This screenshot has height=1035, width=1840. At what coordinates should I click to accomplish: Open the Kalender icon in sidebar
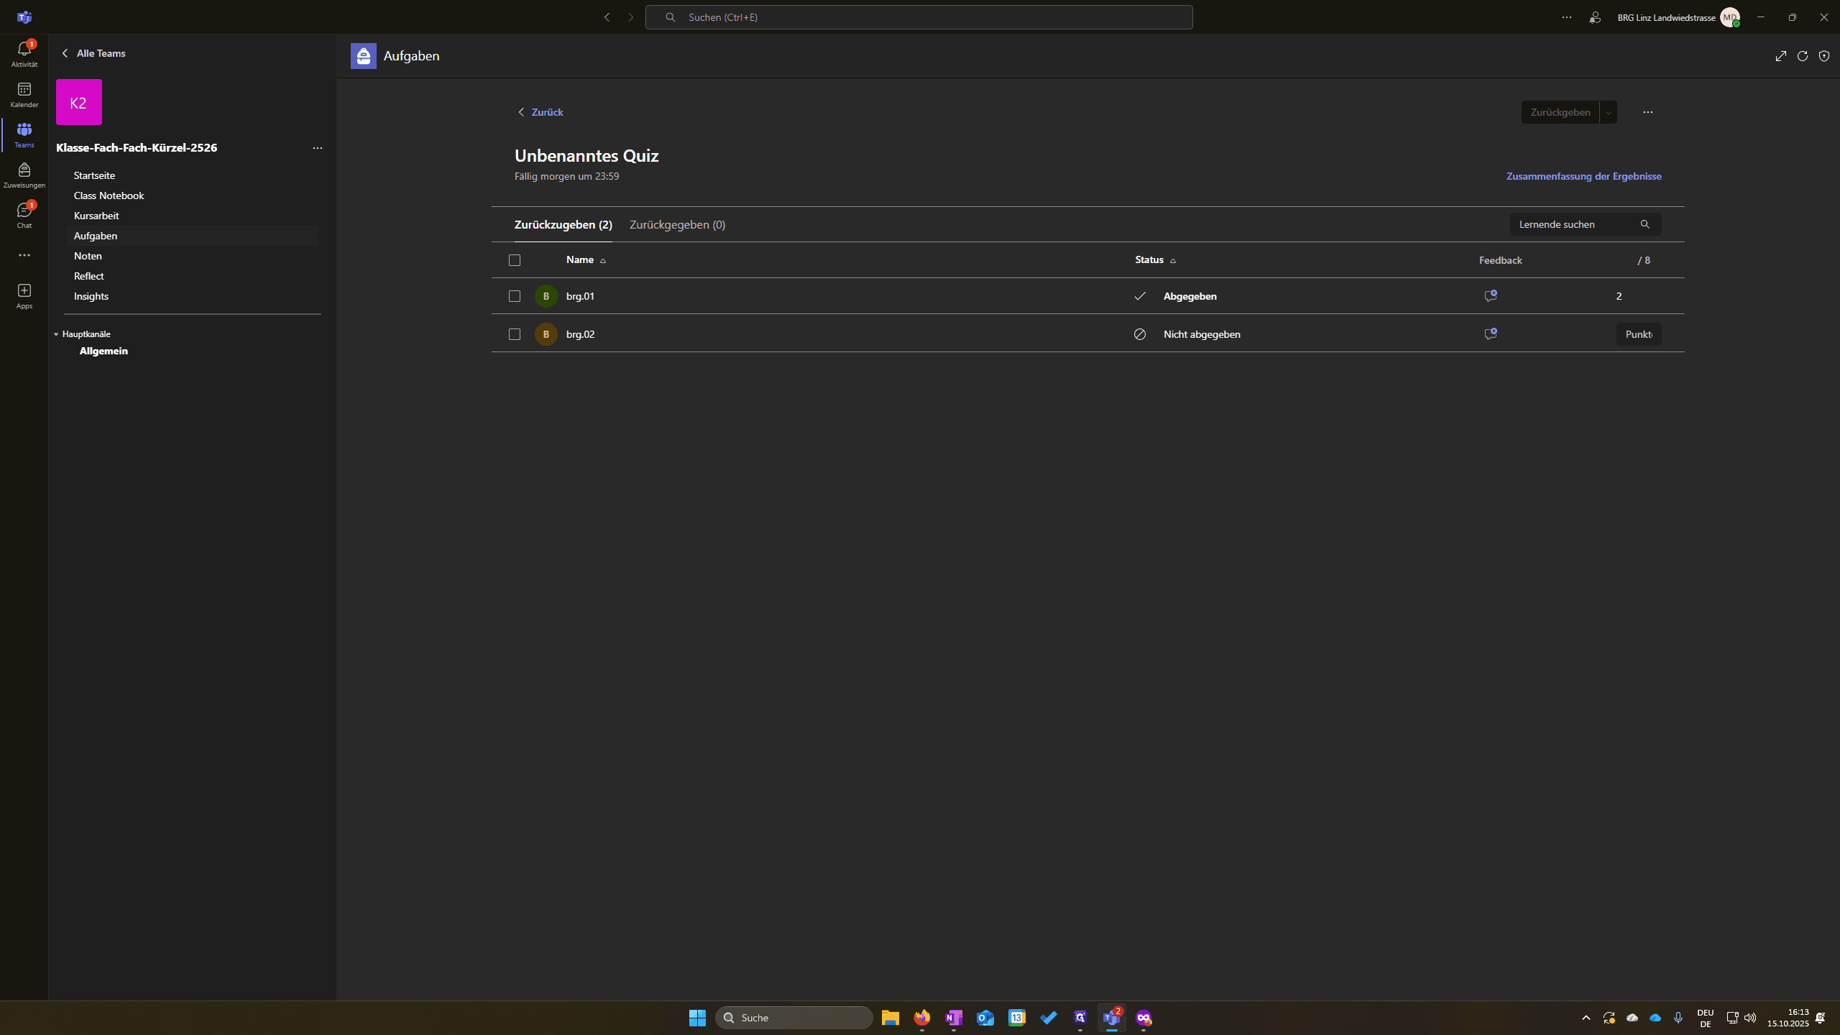pos(24,94)
